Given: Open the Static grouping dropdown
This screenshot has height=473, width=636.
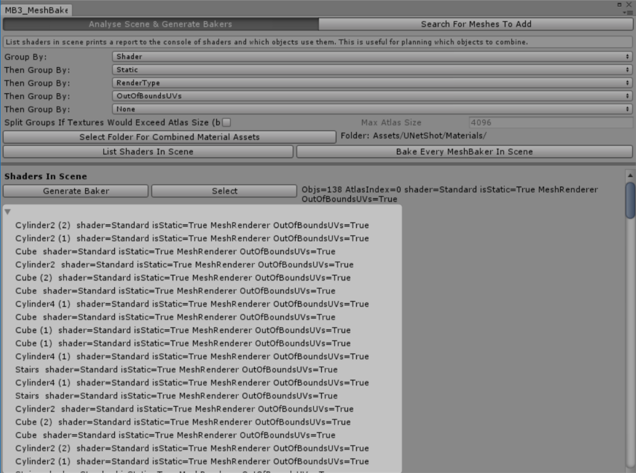Looking at the screenshot, I should click(x=372, y=70).
